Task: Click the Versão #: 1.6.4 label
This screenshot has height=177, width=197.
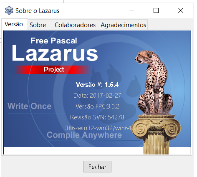Action: [97, 85]
